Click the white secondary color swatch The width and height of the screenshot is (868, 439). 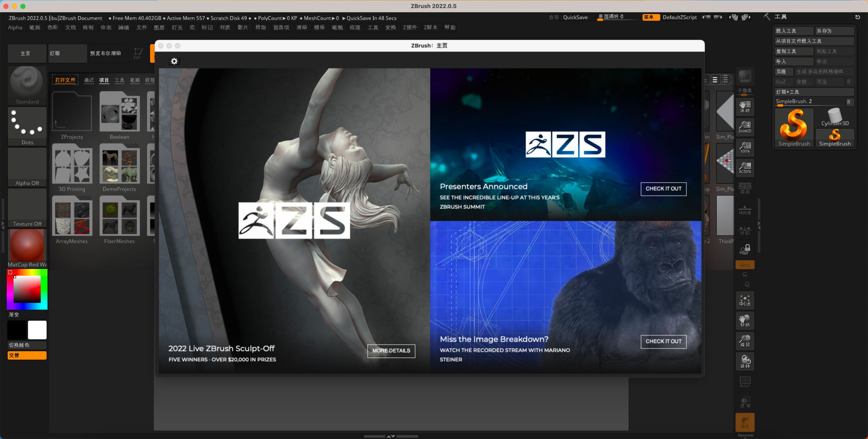[x=37, y=330]
